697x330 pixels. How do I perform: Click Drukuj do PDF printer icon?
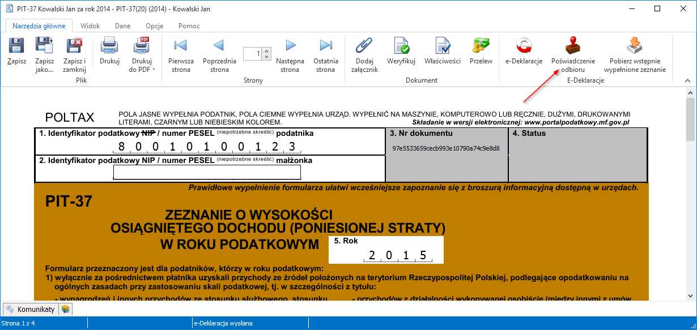click(142, 45)
